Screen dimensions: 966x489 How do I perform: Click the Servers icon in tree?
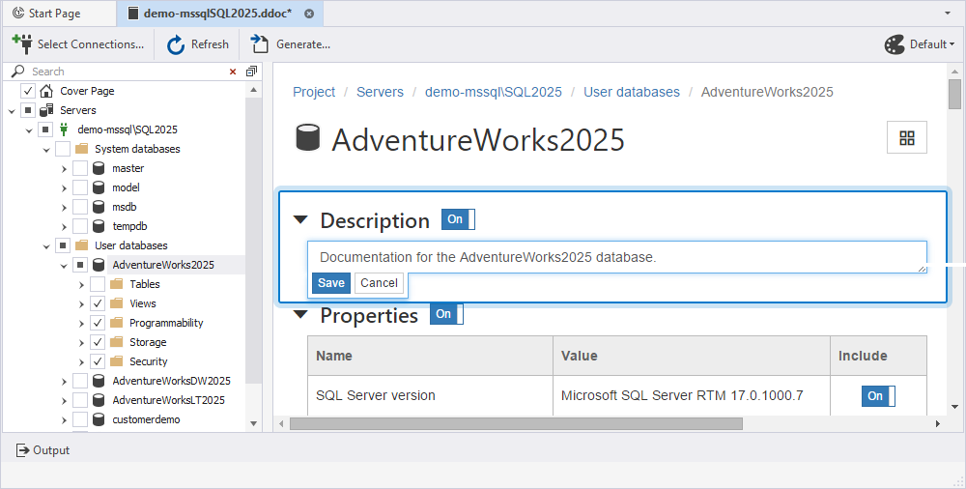46,110
